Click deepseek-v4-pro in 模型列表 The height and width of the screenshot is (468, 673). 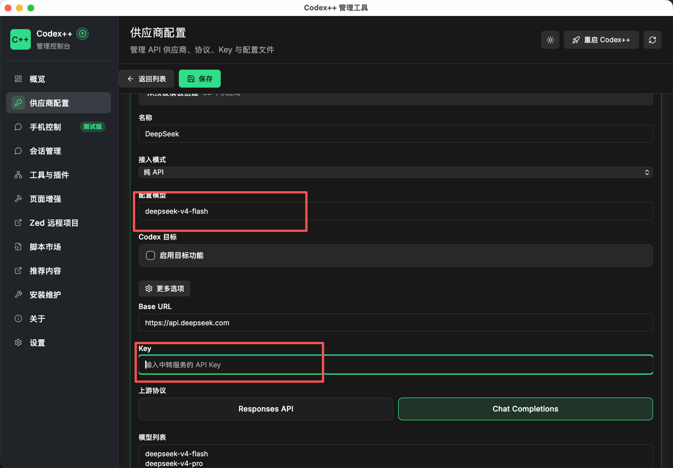[x=174, y=464]
